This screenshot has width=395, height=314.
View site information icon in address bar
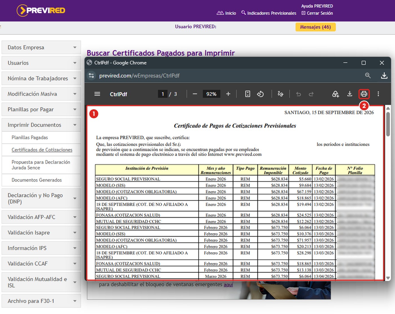pyautogui.click(x=91, y=75)
